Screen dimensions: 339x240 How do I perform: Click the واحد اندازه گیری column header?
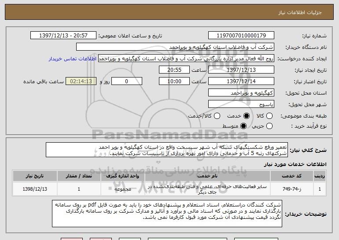click(x=122, y=176)
